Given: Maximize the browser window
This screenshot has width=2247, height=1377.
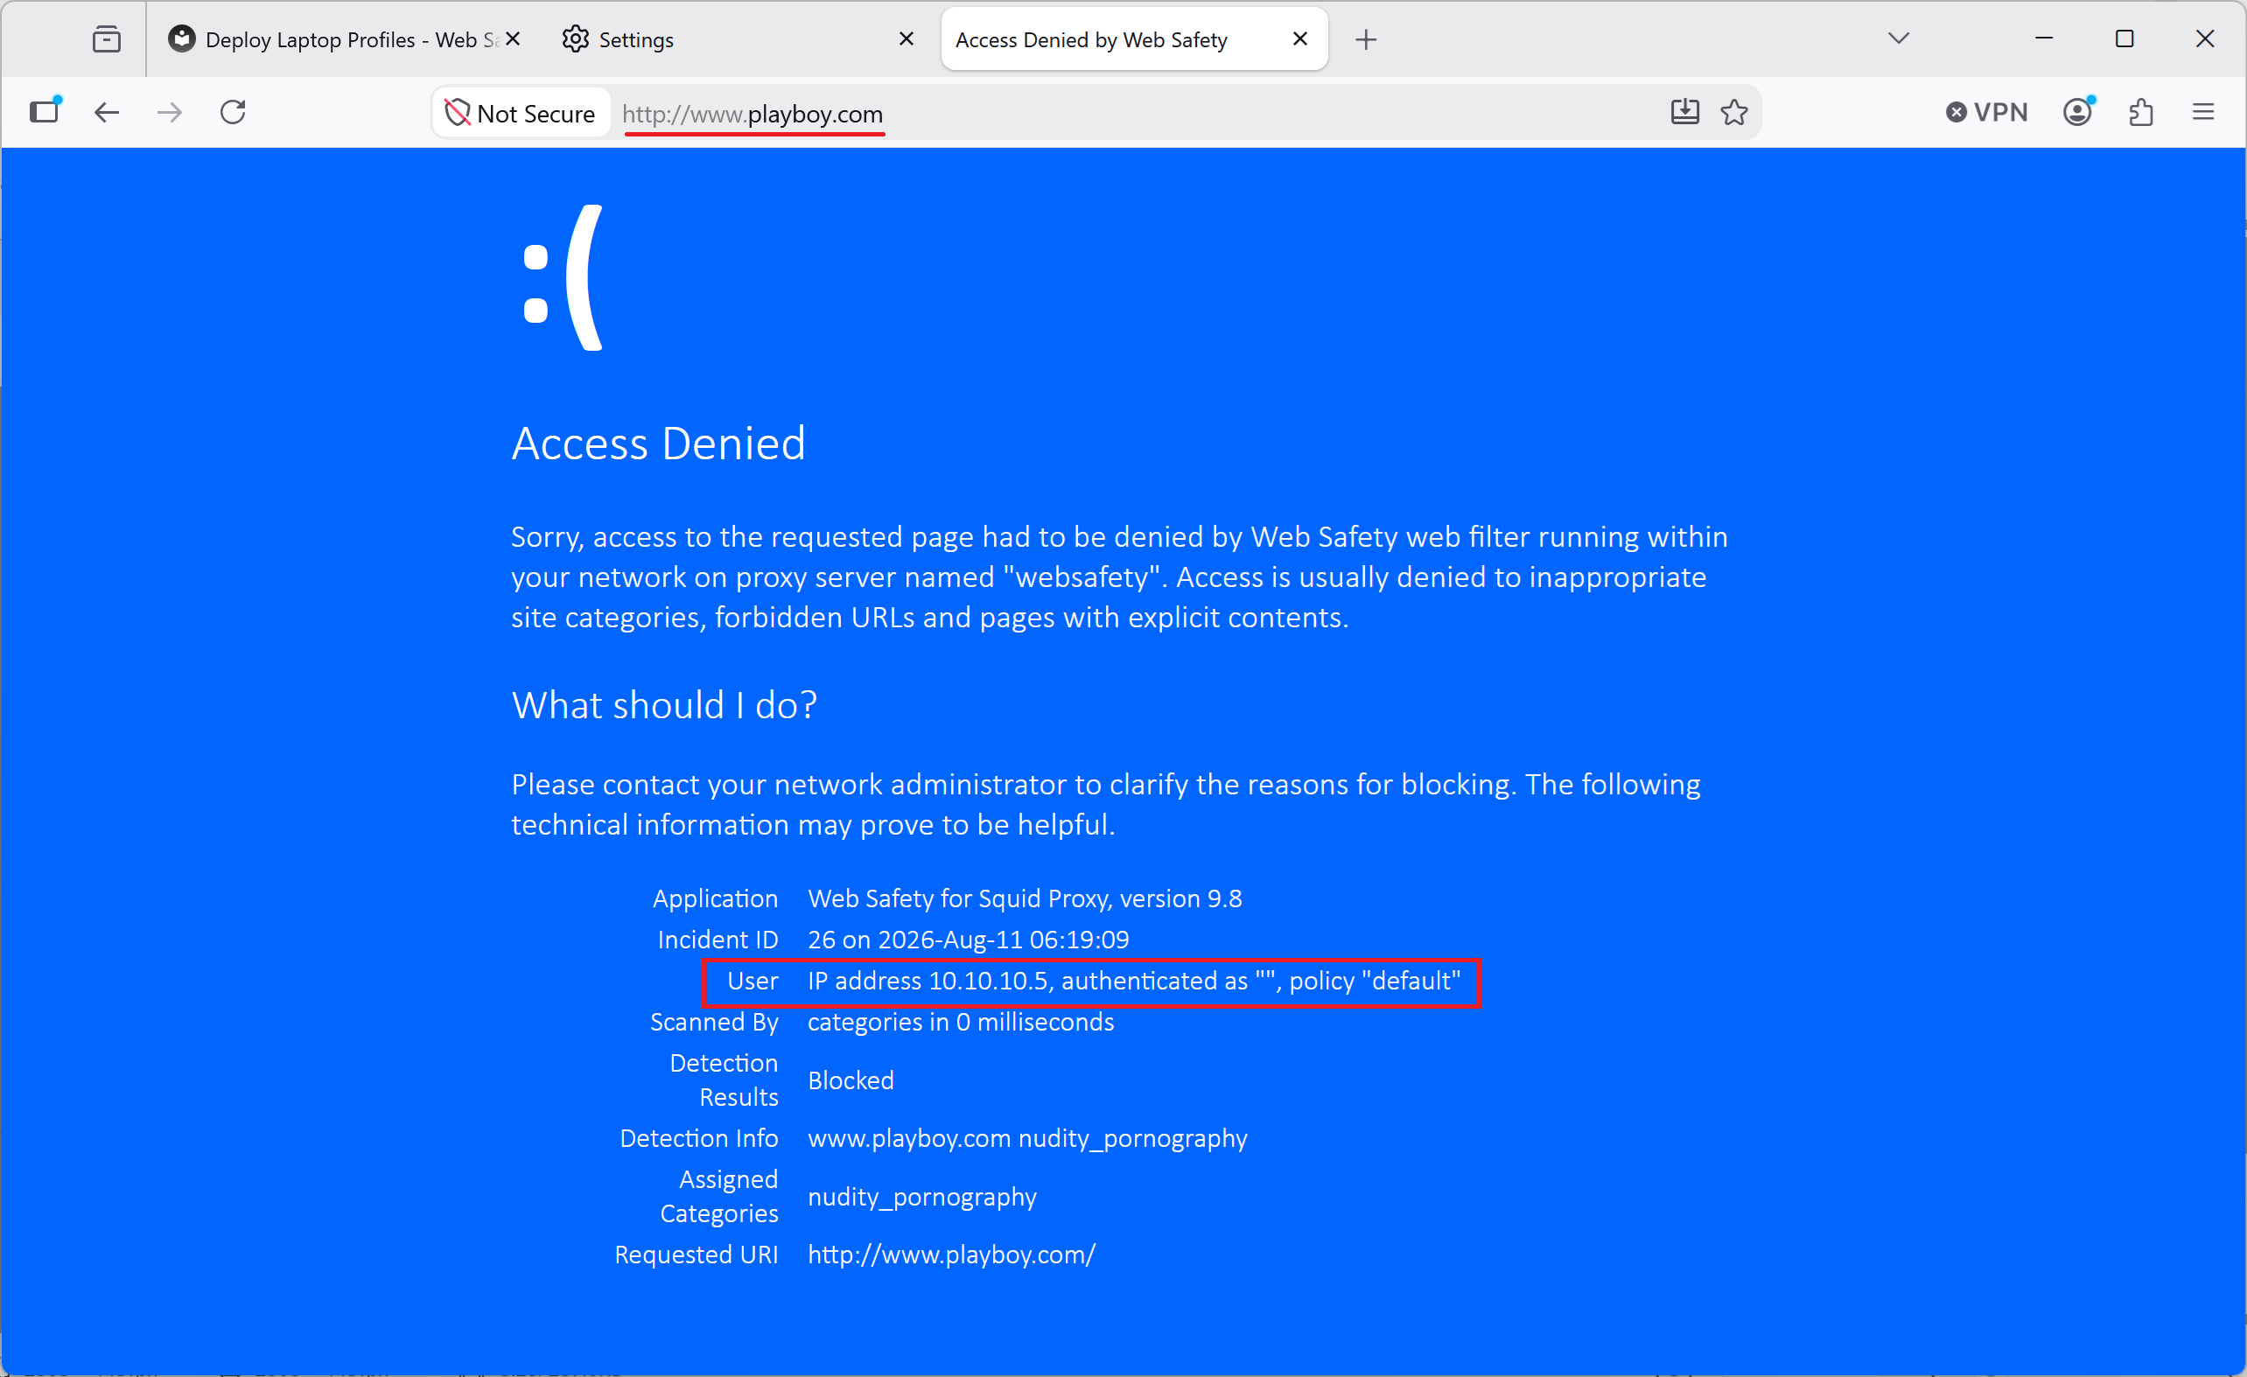Looking at the screenshot, I should click(x=2124, y=39).
